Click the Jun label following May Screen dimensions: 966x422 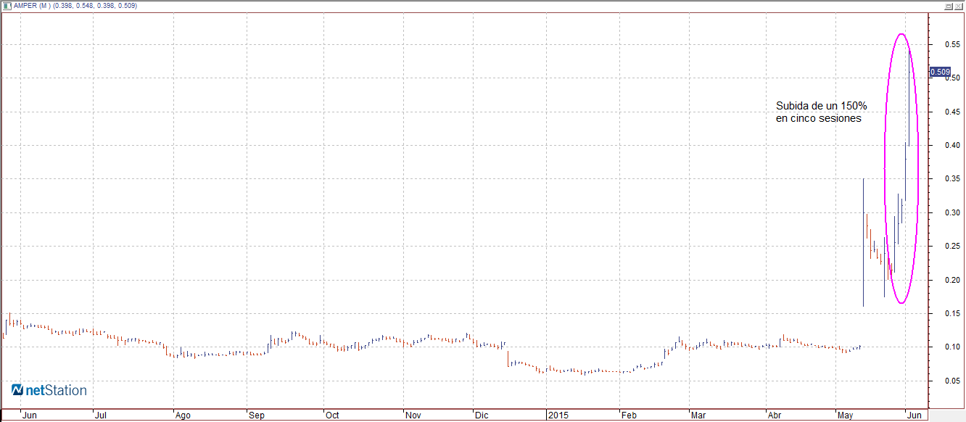tap(915, 415)
